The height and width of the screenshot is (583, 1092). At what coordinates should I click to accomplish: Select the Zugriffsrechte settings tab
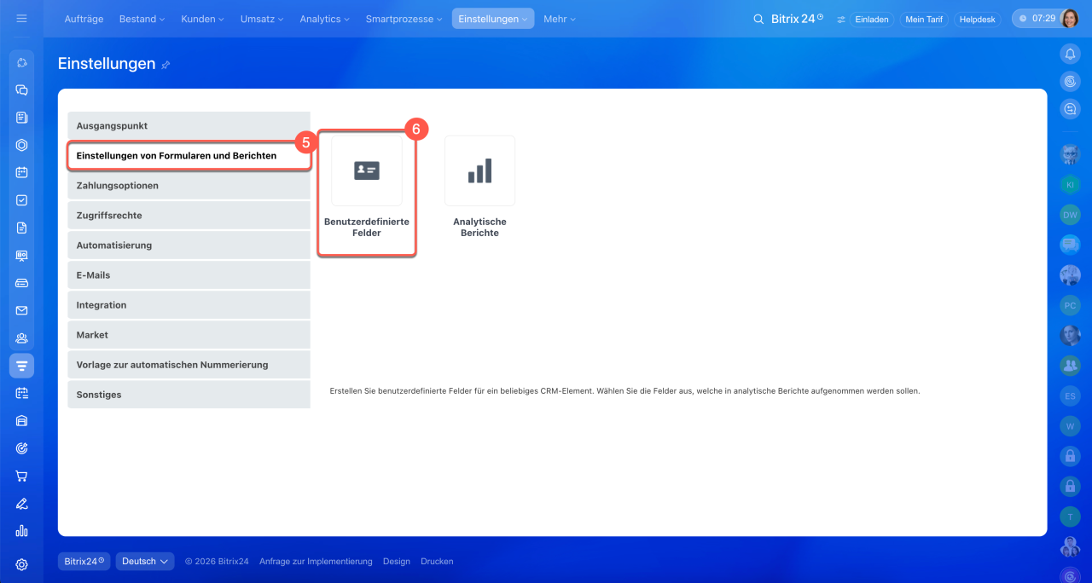point(189,215)
